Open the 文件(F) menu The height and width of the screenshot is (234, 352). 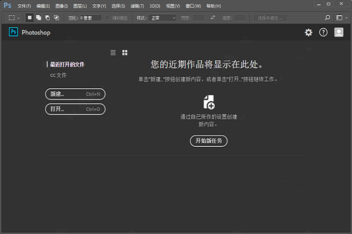click(x=24, y=5)
